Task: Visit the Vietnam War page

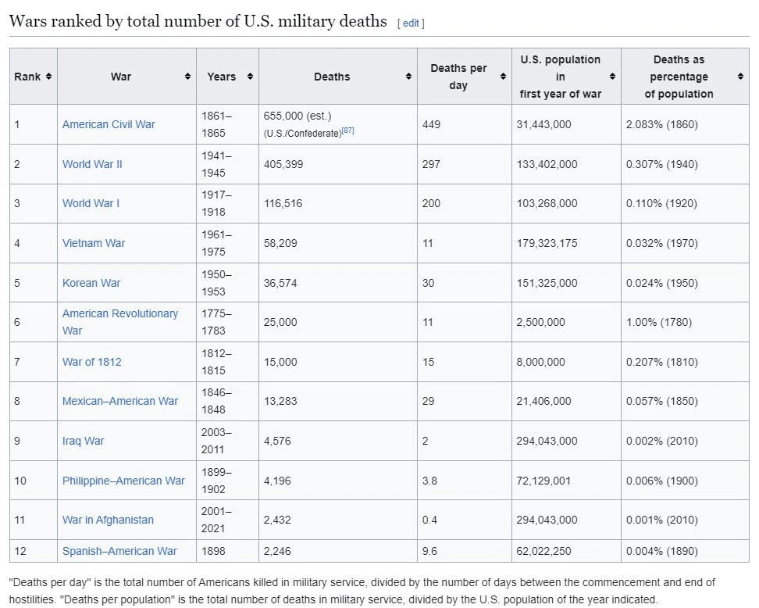Action: tap(94, 243)
